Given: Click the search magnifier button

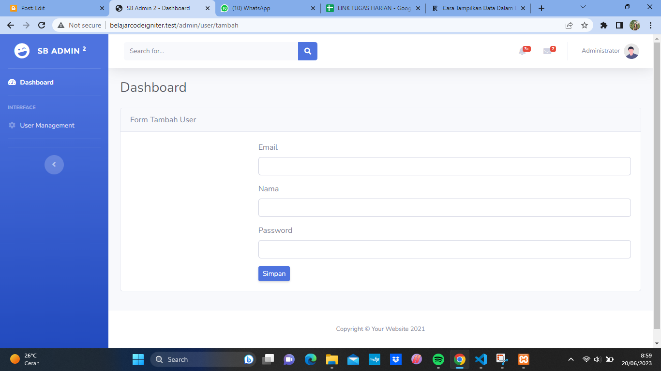Looking at the screenshot, I should click(308, 51).
